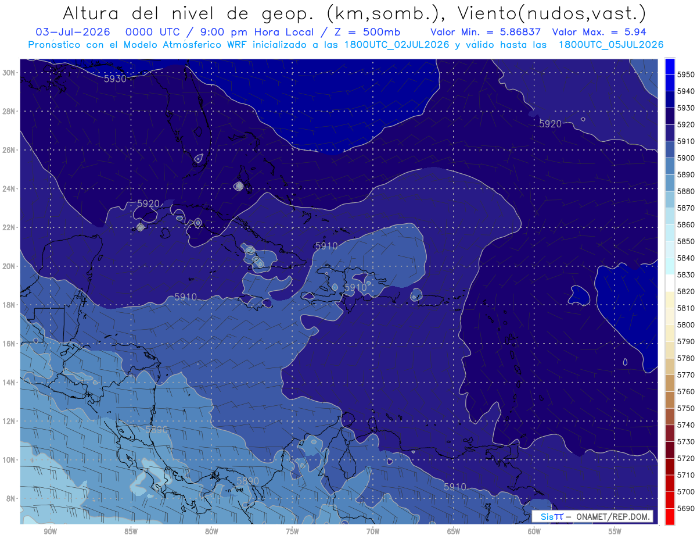Viewport: 697px width, 539px height.
Task: Click the '8N' latitude axis label
Action: [10, 498]
